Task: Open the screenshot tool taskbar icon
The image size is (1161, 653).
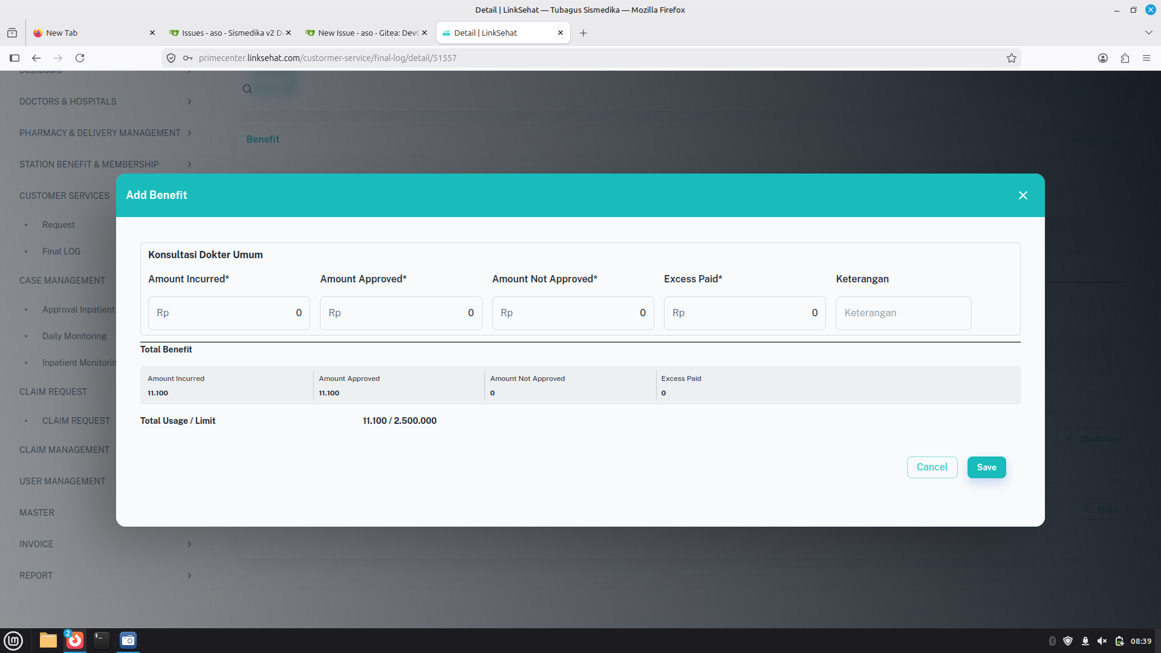Action: point(128,640)
